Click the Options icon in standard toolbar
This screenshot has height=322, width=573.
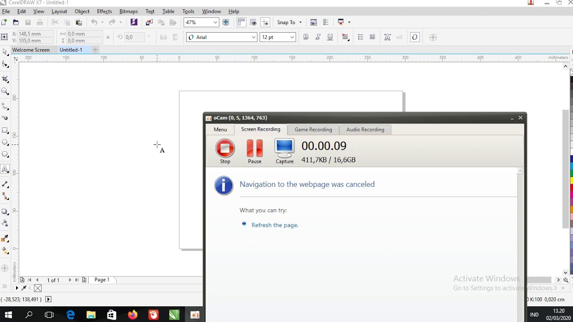pyautogui.click(x=325, y=22)
